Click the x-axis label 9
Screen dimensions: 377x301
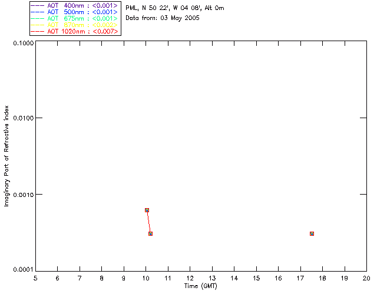pyautogui.click(x=124, y=278)
